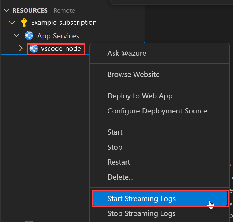Select 'Ask @azure' from the context menu

tap(127, 53)
